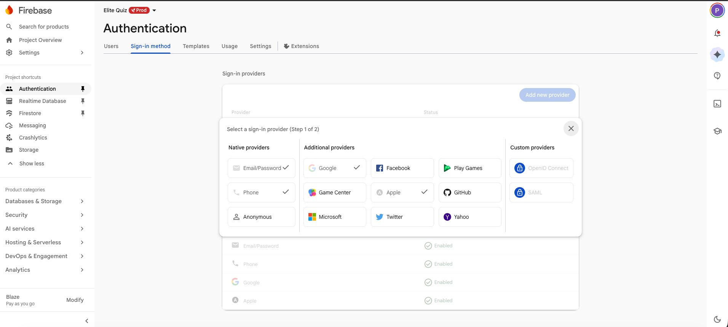The image size is (728, 327).
Task: Click the Apple row in provider table
Action: click(x=401, y=301)
